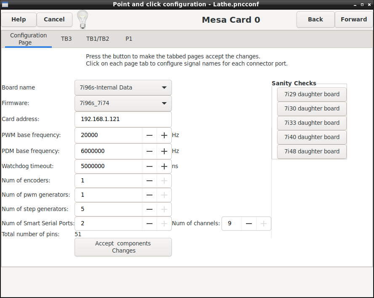This screenshot has height=298, width=374.
Task: Click the 7i48 daughter board button
Action: (312, 151)
